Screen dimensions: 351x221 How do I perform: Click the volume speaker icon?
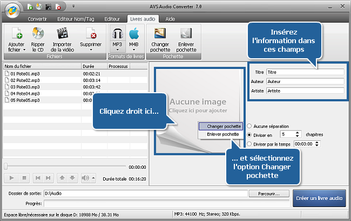[x=85, y=177]
